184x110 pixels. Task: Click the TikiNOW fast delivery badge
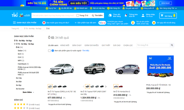(102, 23)
